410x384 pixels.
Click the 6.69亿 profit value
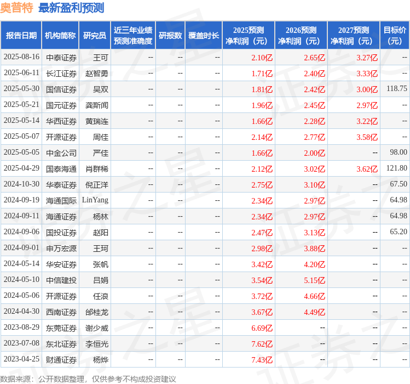262,328
